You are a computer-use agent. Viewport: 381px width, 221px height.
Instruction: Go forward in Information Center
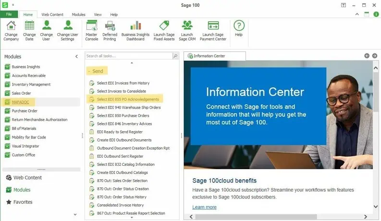point(375,56)
